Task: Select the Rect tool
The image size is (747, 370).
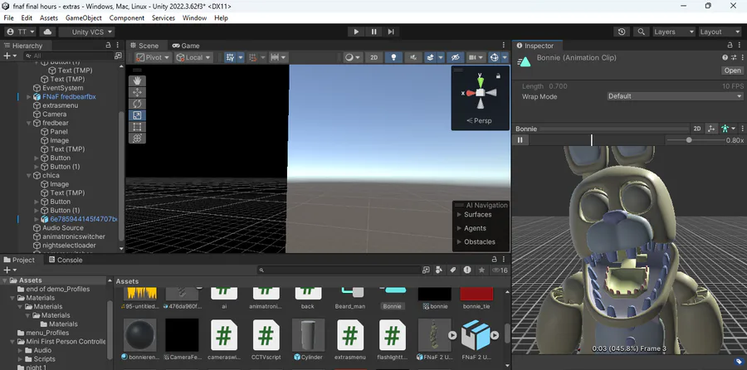Action: [137, 127]
